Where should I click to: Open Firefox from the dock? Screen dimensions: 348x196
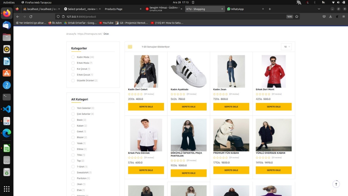coord(7,13)
